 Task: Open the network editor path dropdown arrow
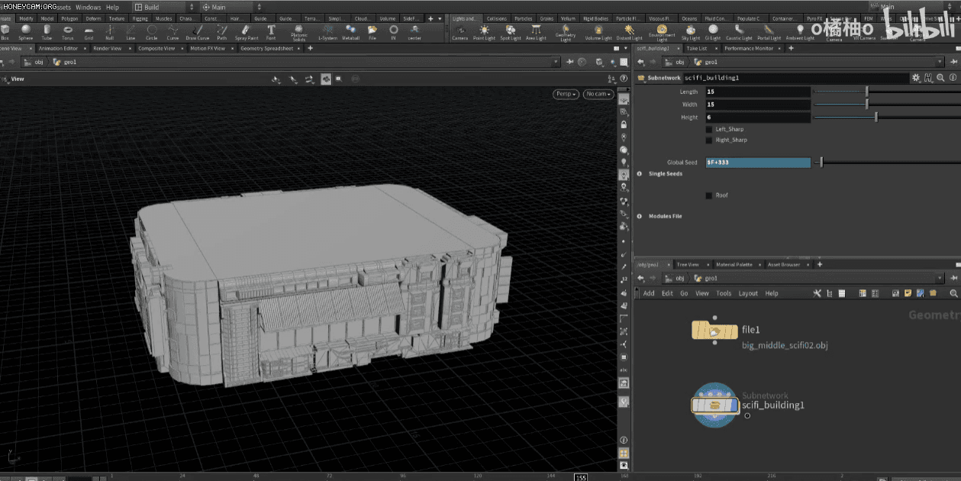pyautogui.click(x=940, y=279)
